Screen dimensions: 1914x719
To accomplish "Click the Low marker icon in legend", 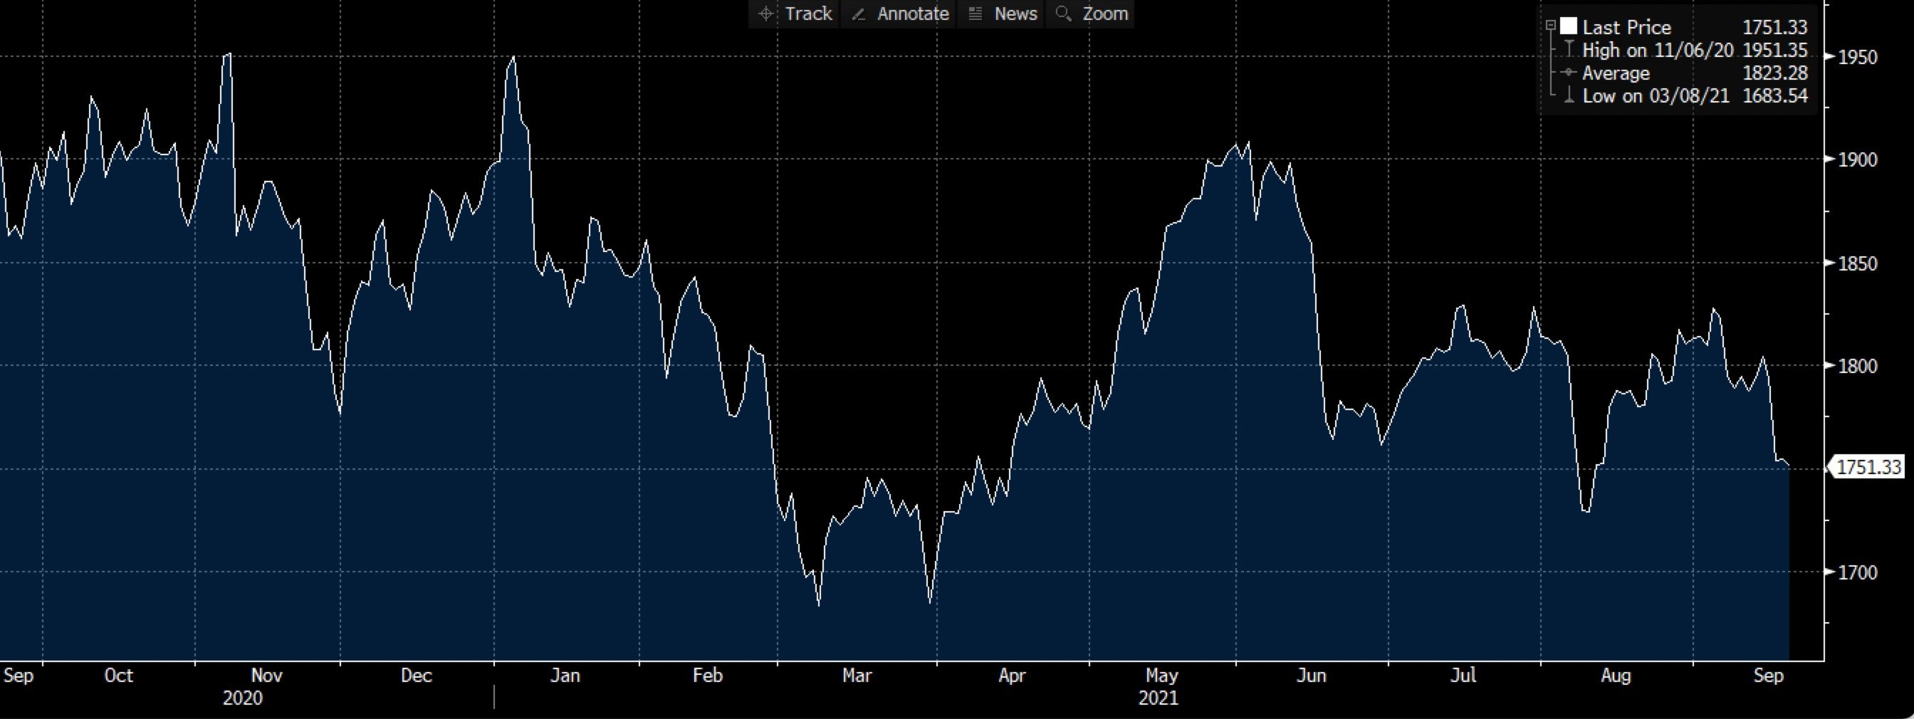I will pos(1569,96).
